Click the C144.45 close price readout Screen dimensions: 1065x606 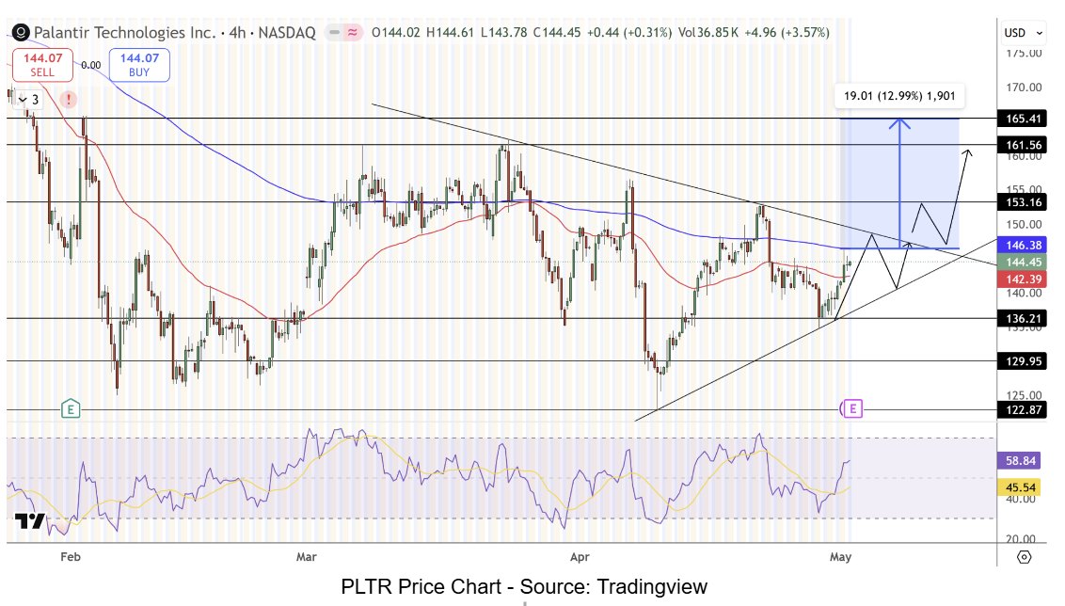pos(557,32)
